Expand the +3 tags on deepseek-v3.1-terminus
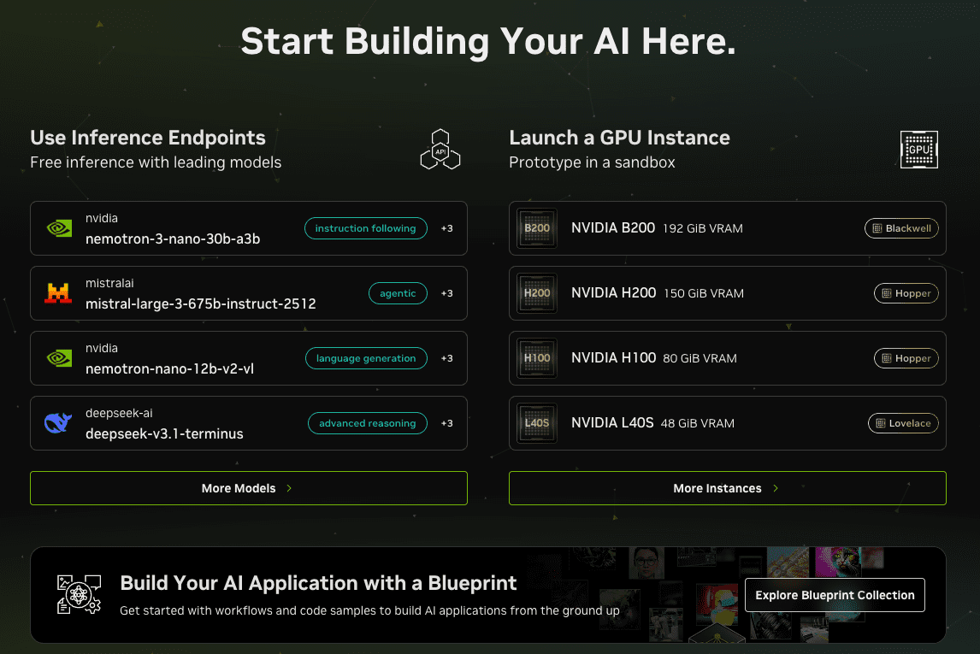Screen dimensions: 980x654 446,422
